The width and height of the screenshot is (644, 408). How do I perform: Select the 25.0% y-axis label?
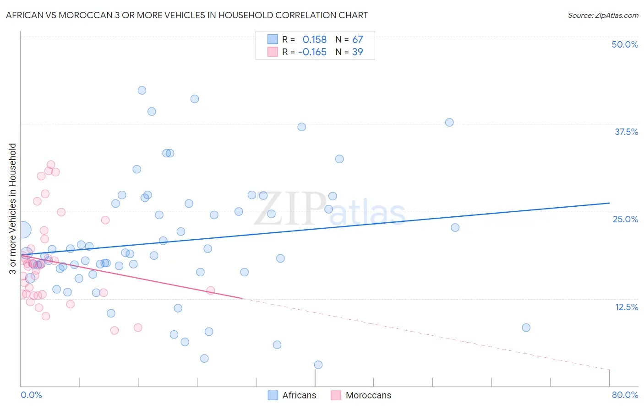pos(625,219)
